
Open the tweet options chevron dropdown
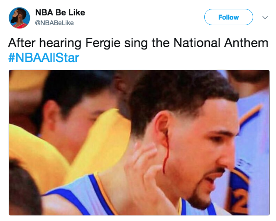(x=265, y=17)
